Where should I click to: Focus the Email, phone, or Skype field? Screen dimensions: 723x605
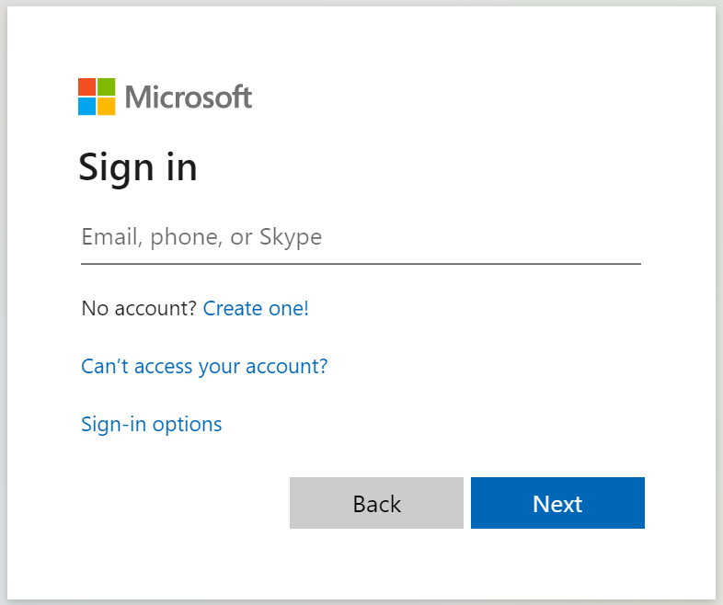pos(361,237)
